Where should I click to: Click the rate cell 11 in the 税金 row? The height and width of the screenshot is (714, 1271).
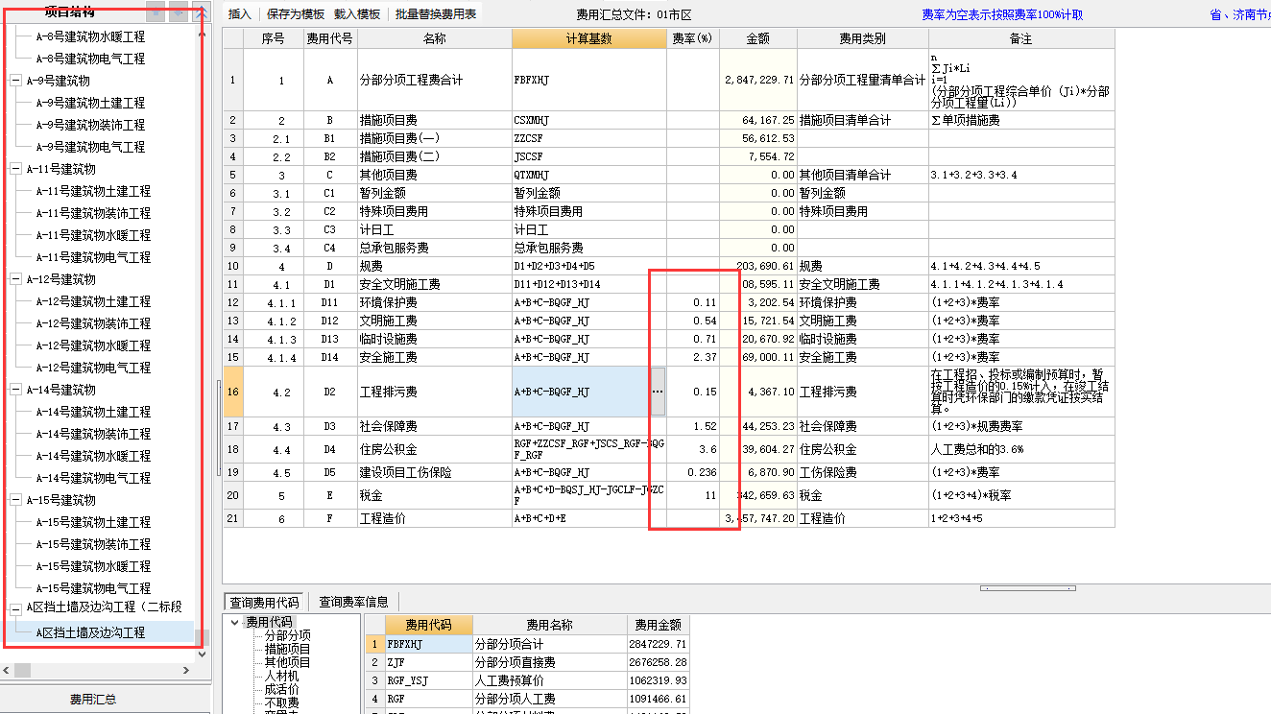click(692, 495)
